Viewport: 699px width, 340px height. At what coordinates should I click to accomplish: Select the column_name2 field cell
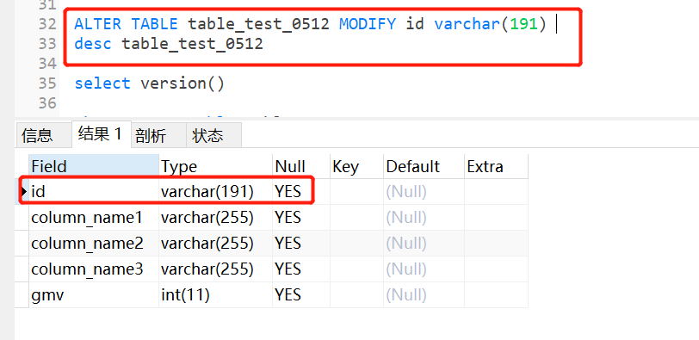point(94,244)
